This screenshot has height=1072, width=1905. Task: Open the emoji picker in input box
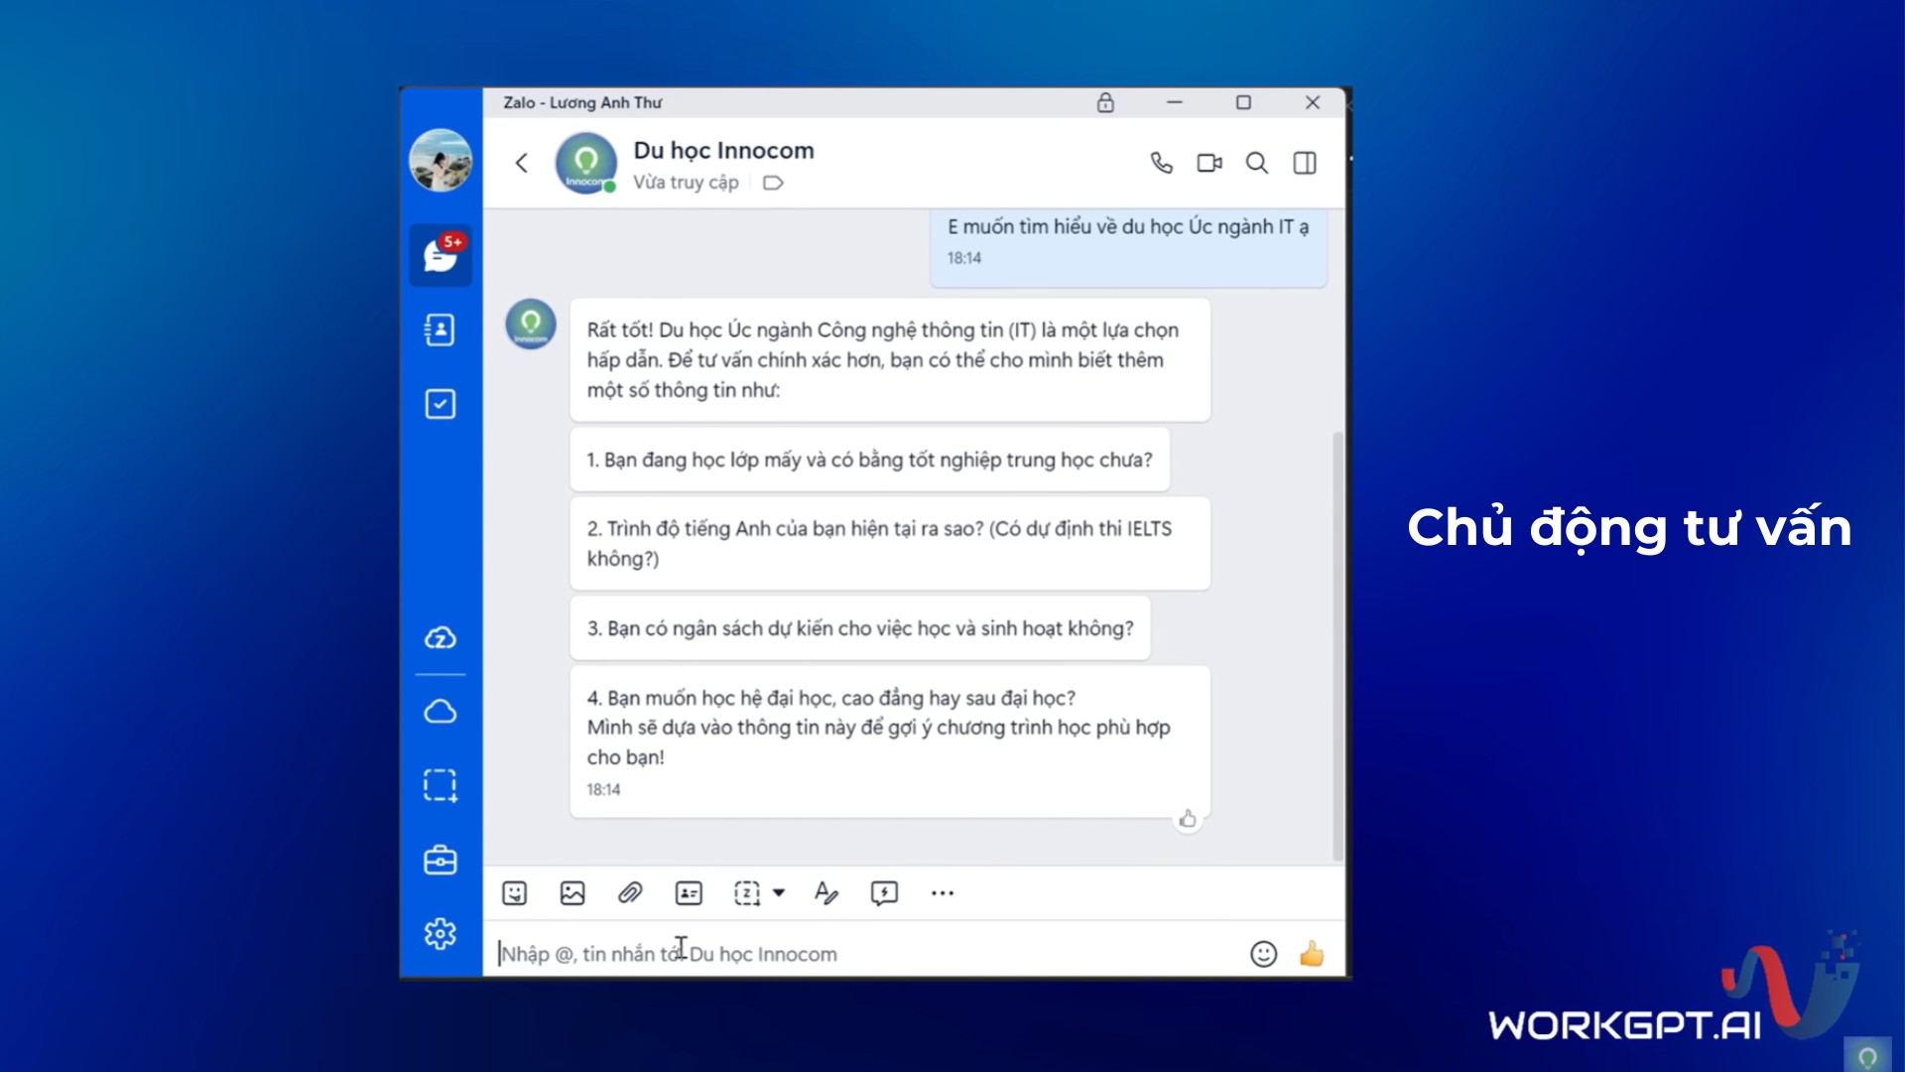tap(1263, 954)
